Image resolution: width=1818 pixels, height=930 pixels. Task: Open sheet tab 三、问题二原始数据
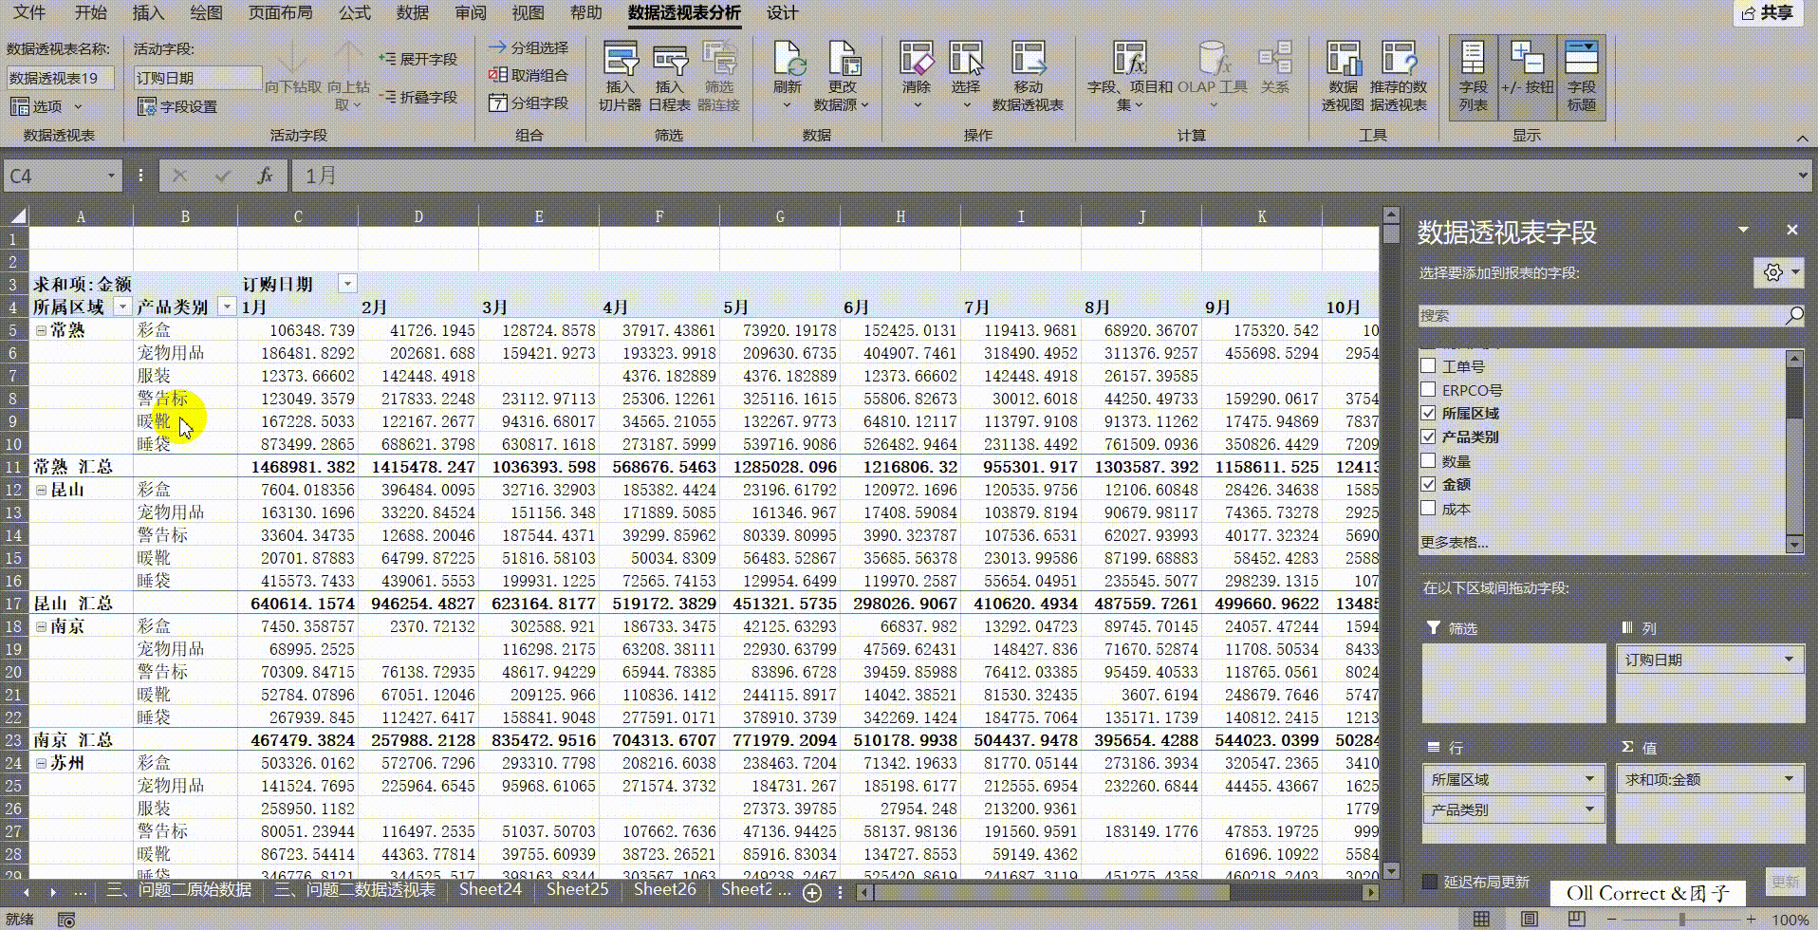click(x=179, y=890)
